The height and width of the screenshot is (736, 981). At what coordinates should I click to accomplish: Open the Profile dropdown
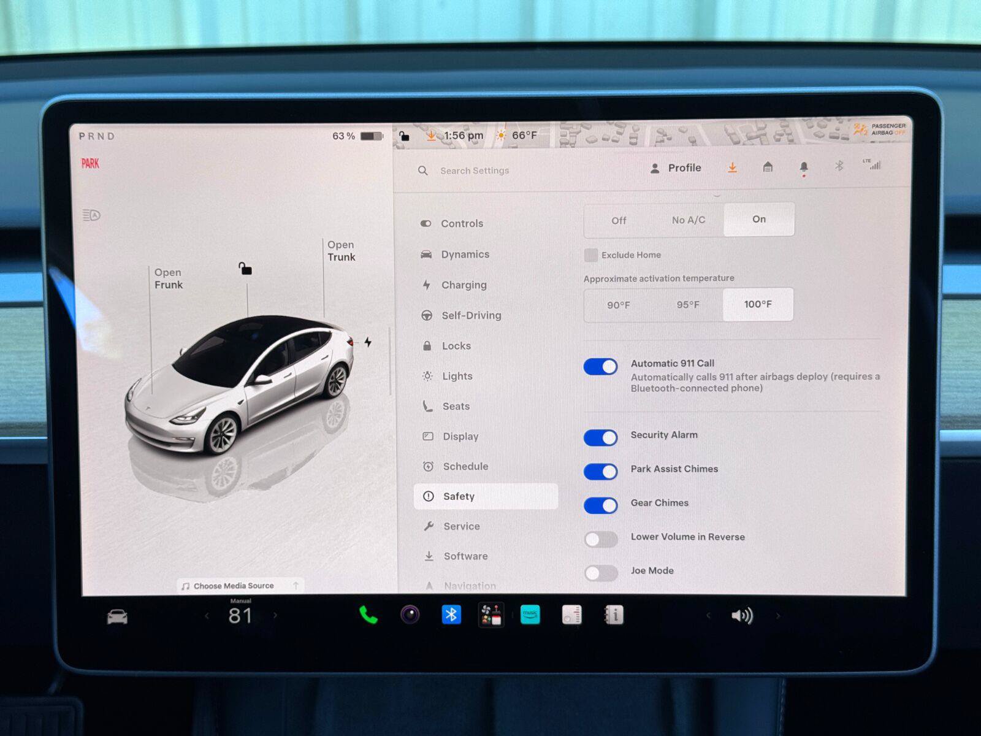click(676, 168)
